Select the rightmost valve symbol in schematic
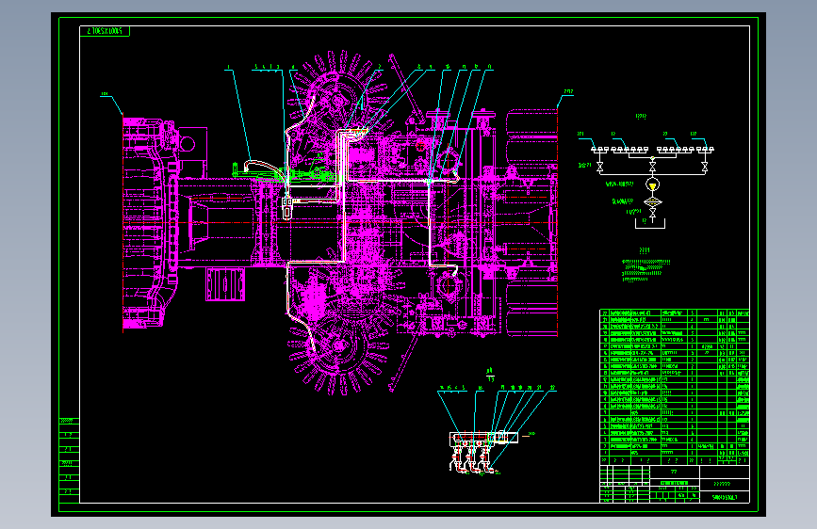The image size is (817, 529). coord(705,167)
